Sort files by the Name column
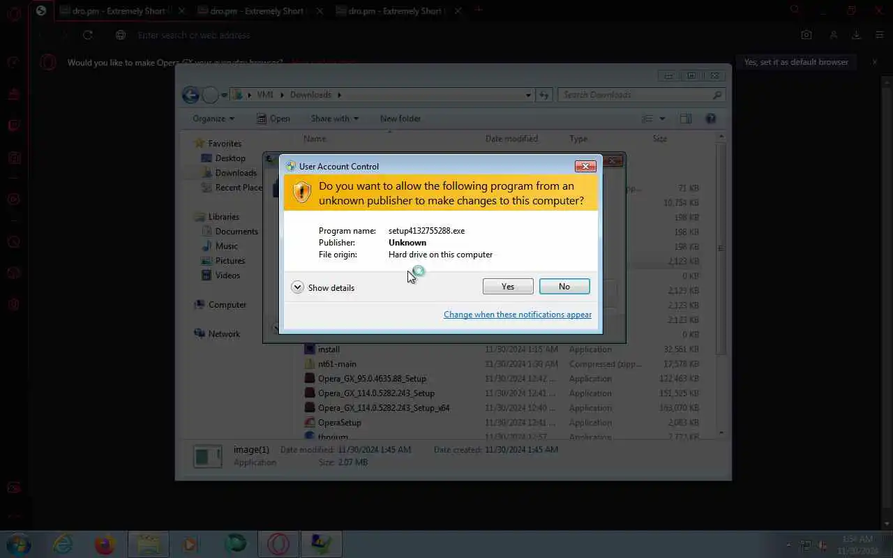 (315, 139)
